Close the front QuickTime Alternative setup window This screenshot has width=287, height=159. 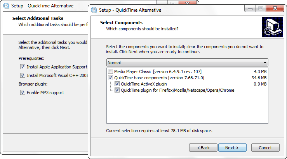[275, 9]
